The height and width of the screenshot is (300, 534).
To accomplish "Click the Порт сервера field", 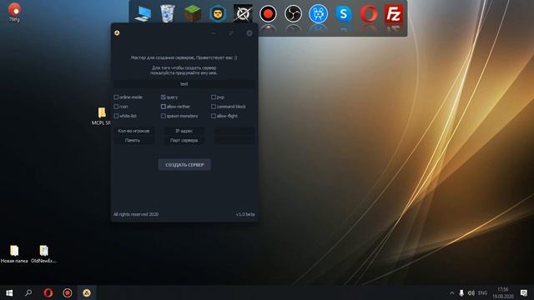I will pyautogui.click(x=184, y=140).
